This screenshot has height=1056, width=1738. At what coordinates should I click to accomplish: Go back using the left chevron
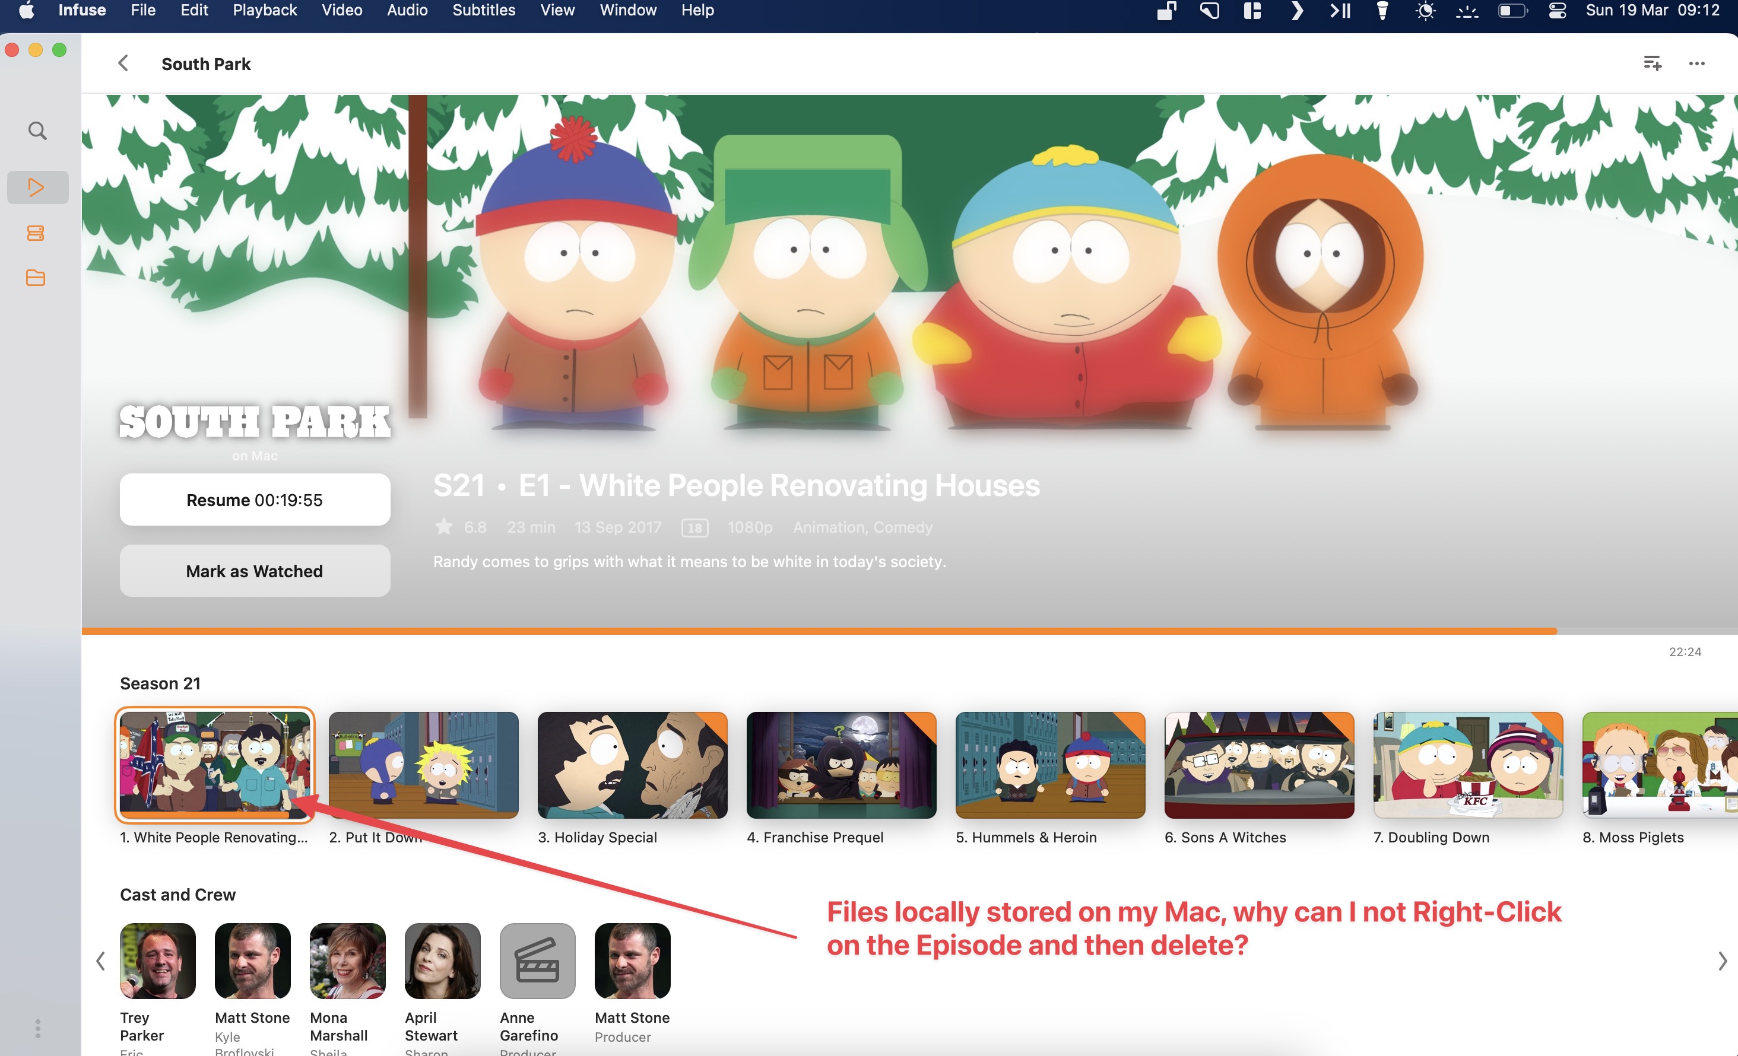click(123, 63)
